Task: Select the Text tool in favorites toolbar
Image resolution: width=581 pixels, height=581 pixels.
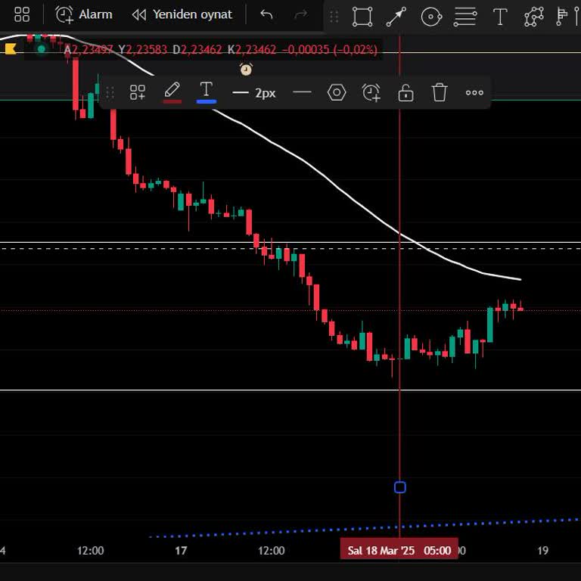Action: click(500, 17)
